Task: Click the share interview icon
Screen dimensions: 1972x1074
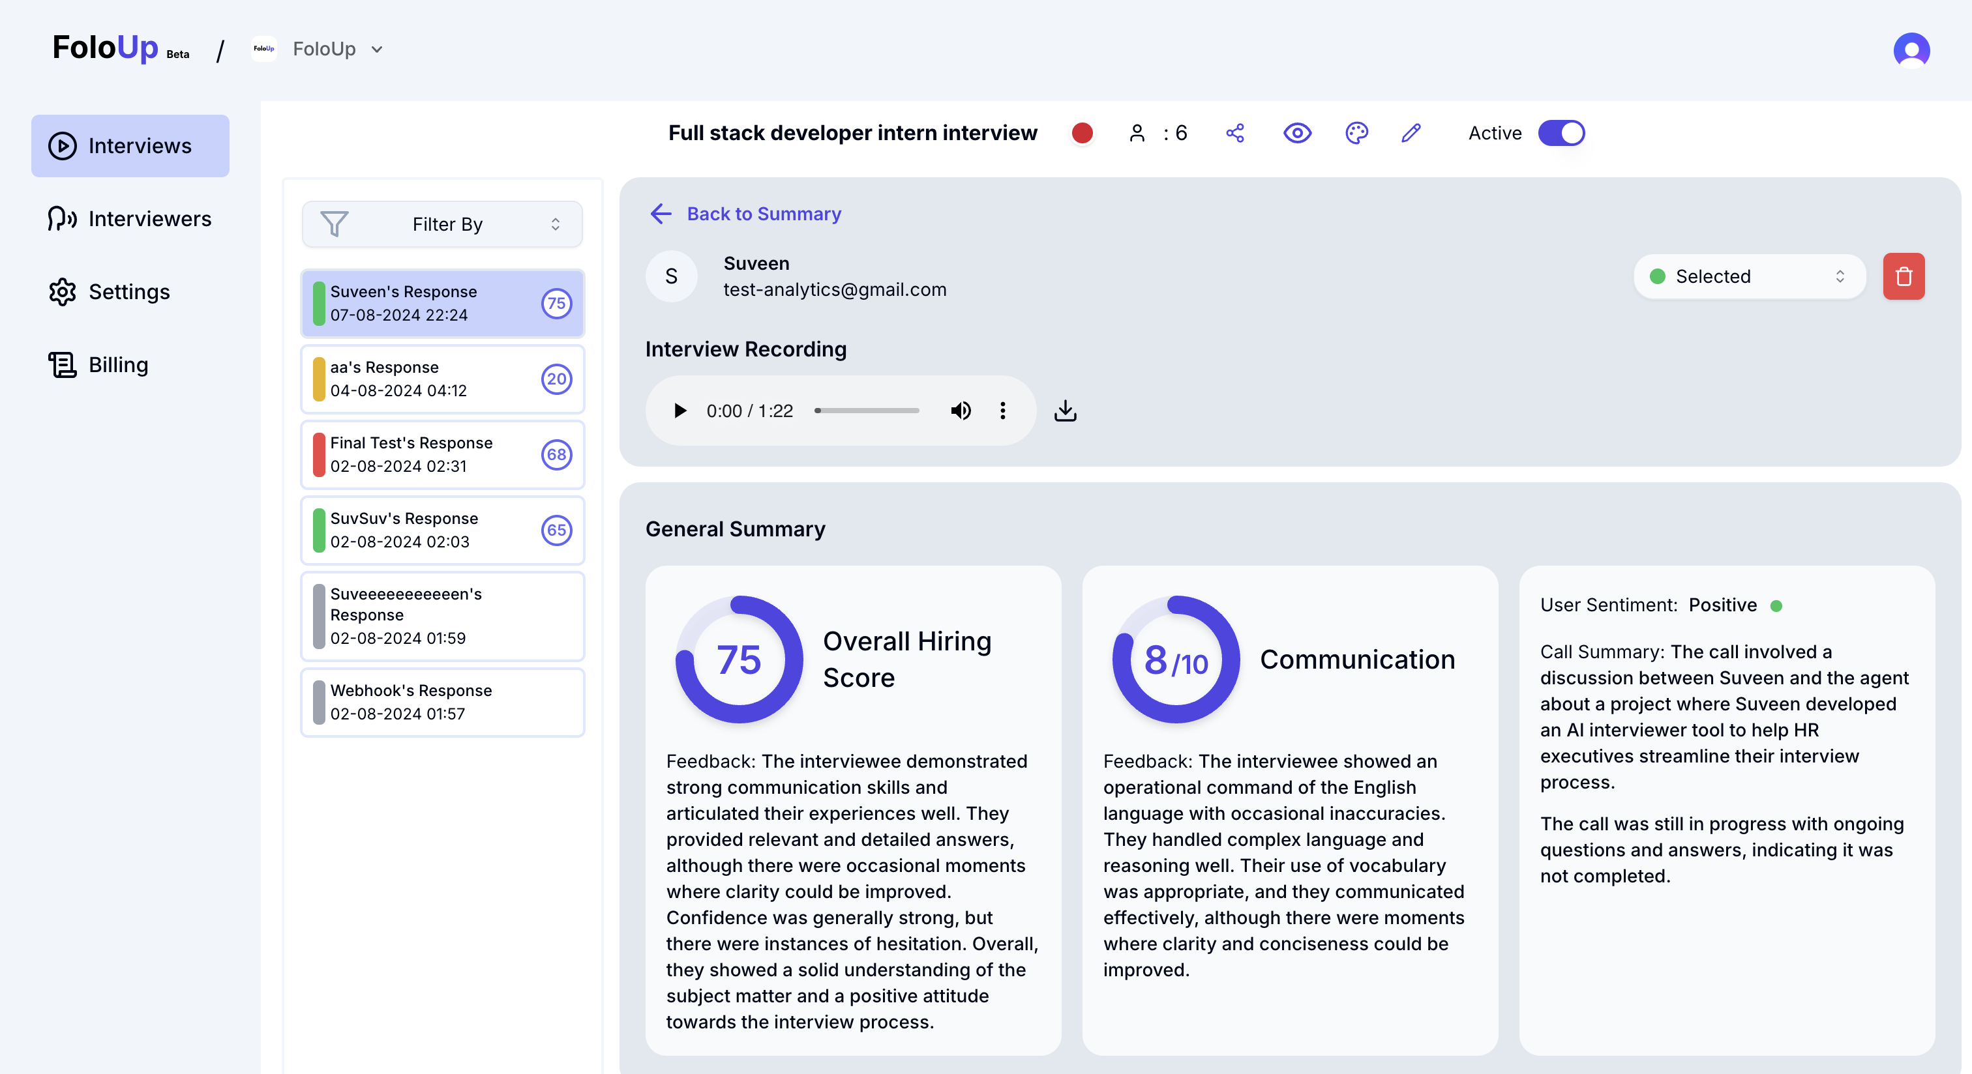Action: point(1235,133)
